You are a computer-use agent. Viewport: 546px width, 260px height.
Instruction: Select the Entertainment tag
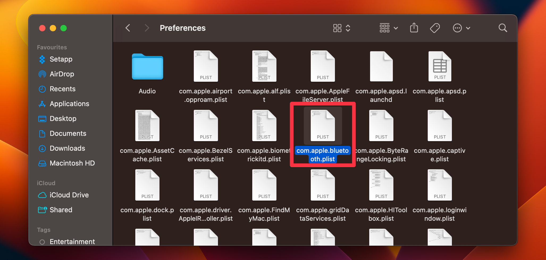[72, 241]
